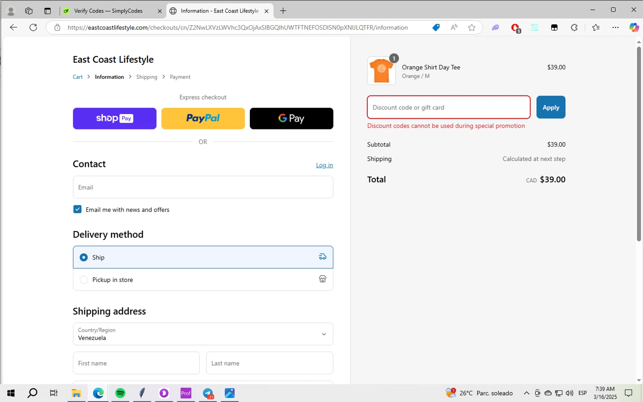Pay with Shop Pay express button
This screenshot has height=402, width=643.
click(114, 118)
